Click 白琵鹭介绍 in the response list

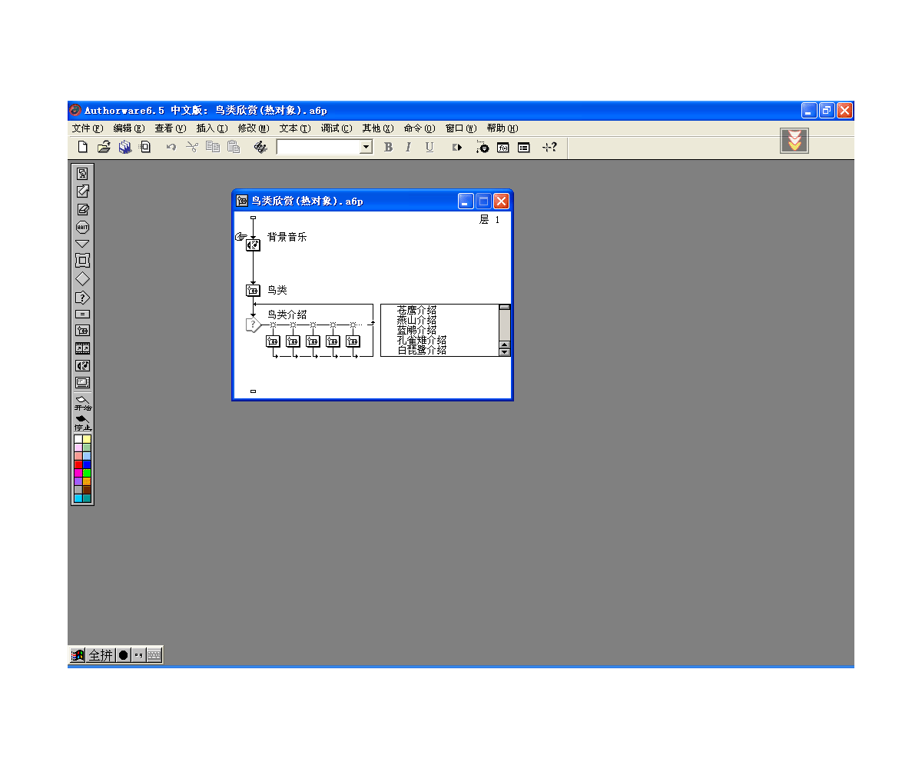421,350
